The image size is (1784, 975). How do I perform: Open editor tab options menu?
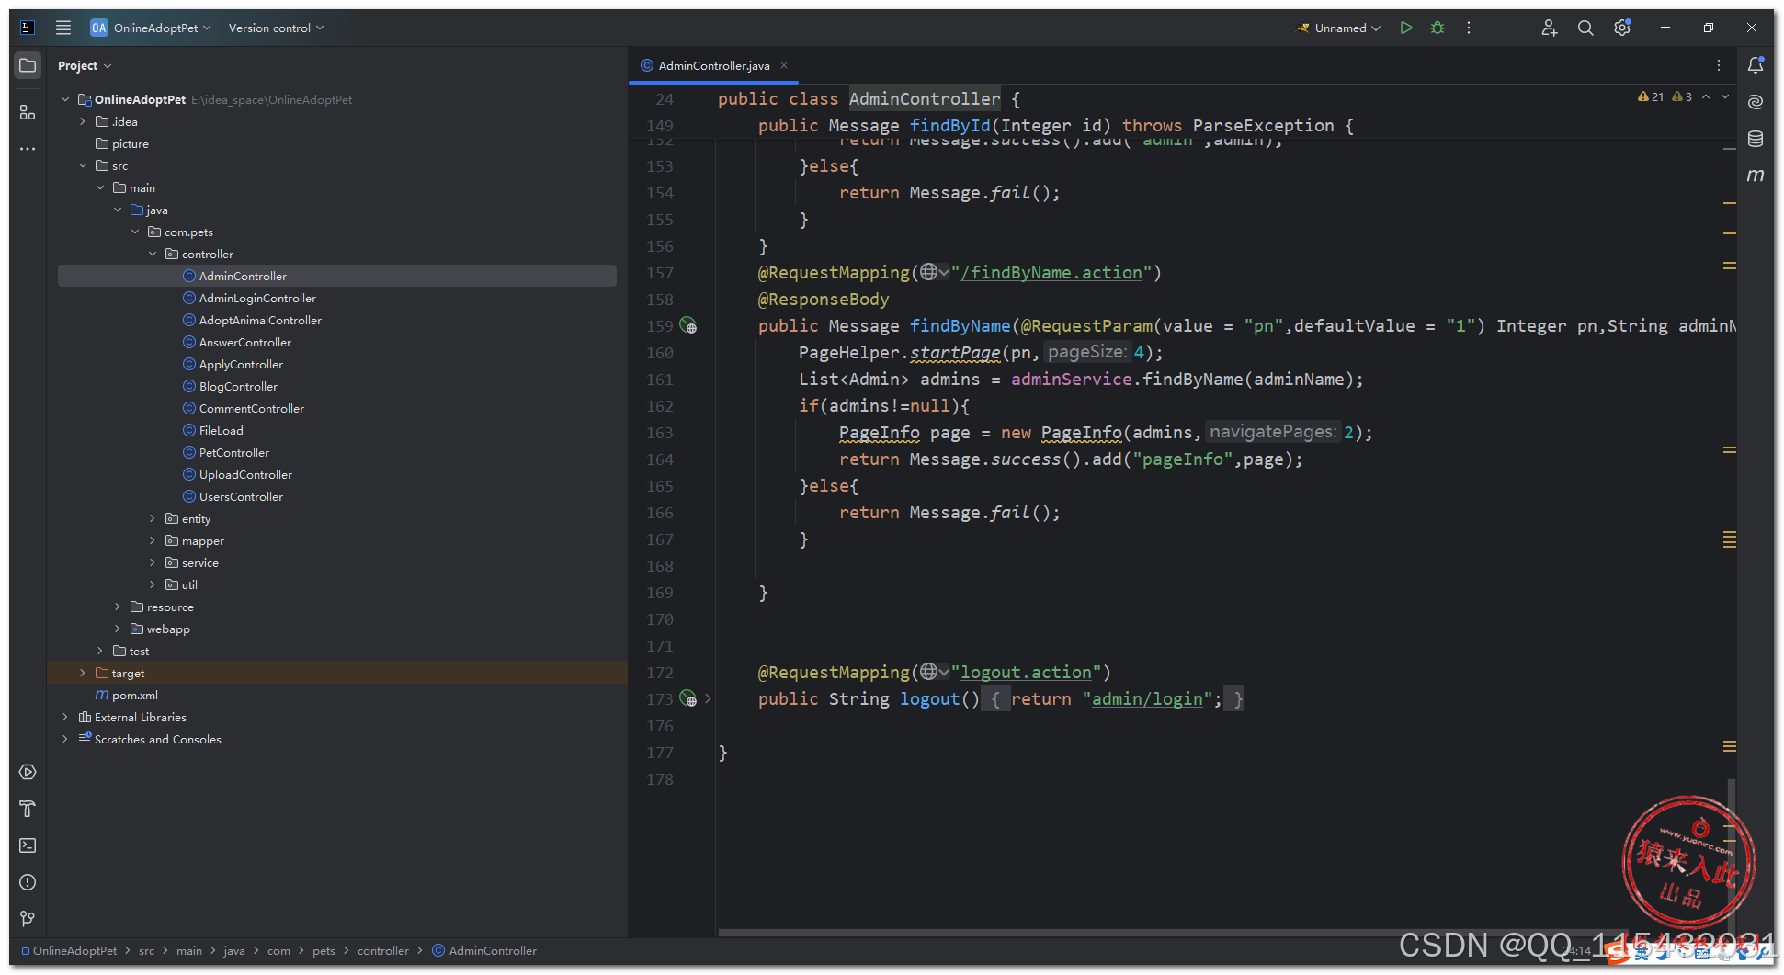(1719, 65)
